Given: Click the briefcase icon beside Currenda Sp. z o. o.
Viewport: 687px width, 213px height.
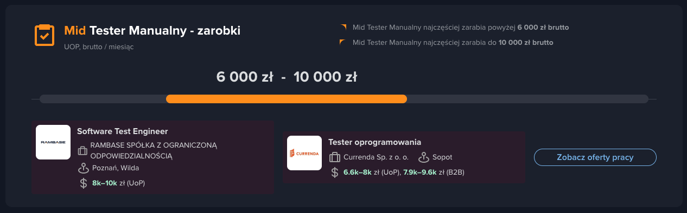Looking at the screenshot, I should 335,157.
